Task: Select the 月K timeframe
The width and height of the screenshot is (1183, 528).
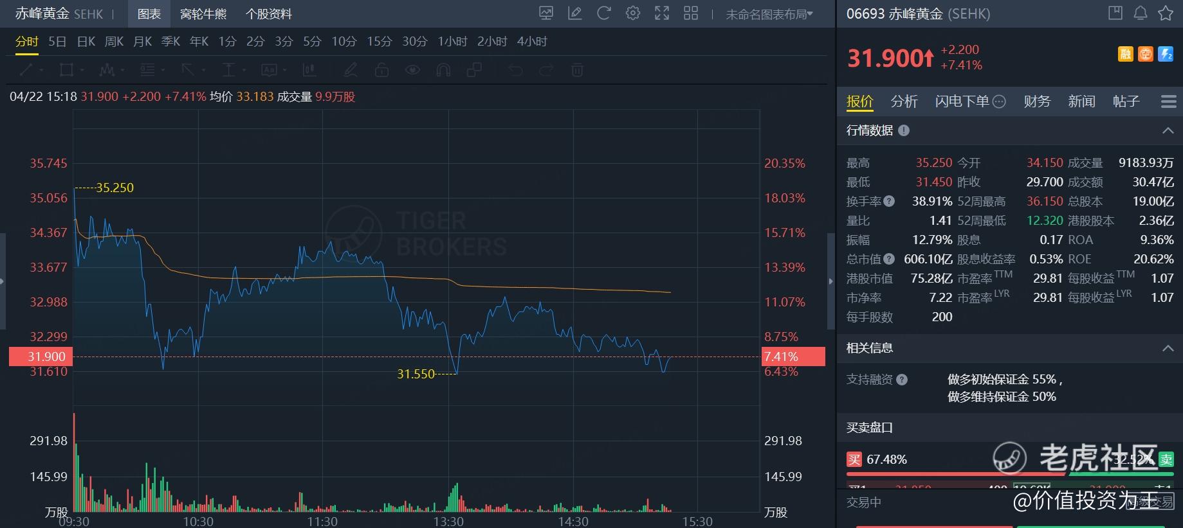Action: (x=143, y=42)
